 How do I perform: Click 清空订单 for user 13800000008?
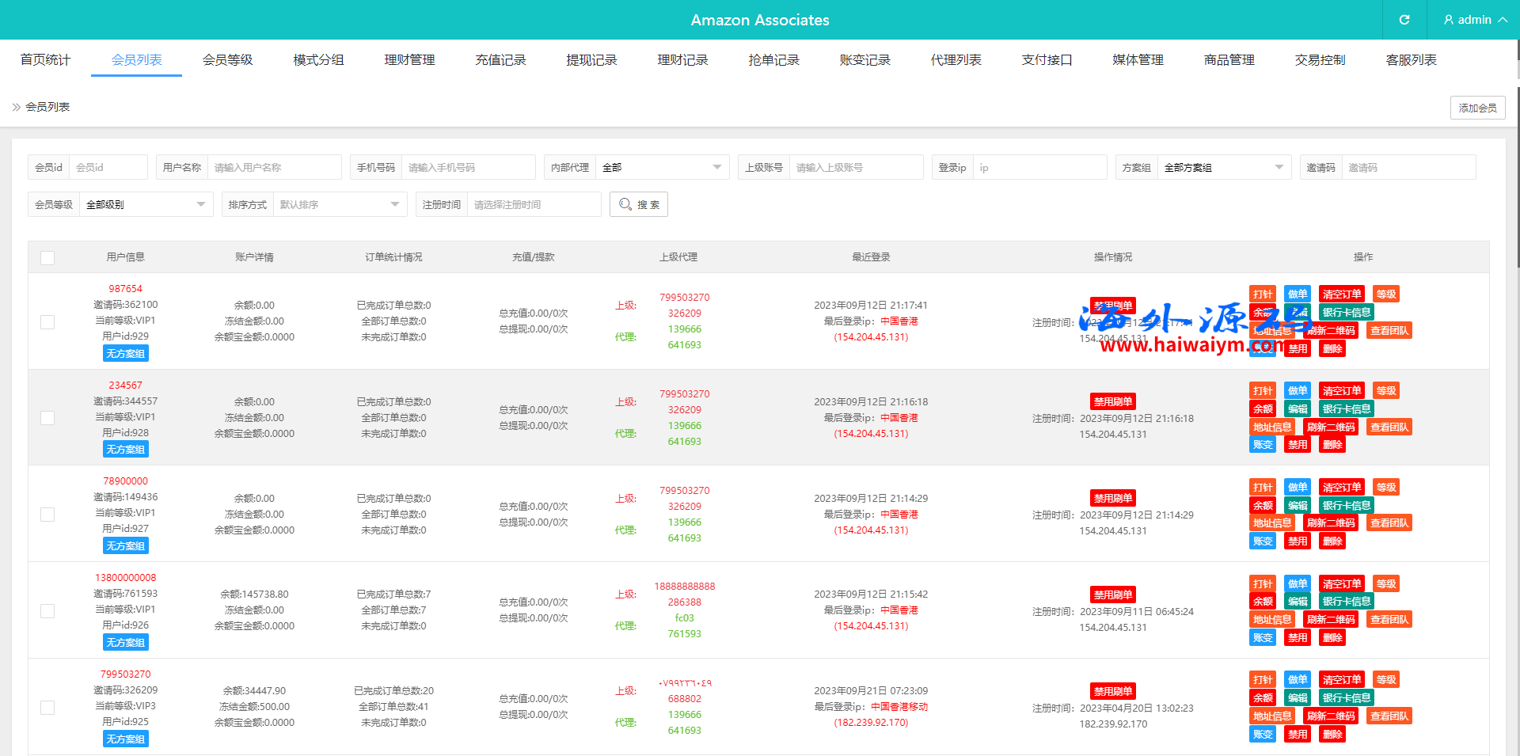coord(1341,584)
